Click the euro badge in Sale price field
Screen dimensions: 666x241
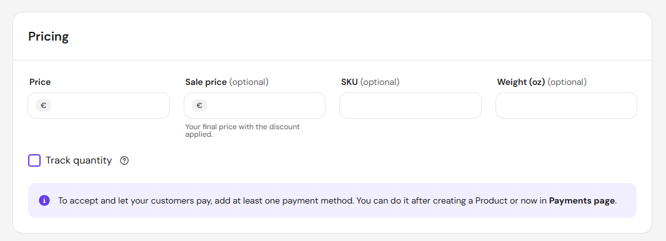[x=200, y=106]
